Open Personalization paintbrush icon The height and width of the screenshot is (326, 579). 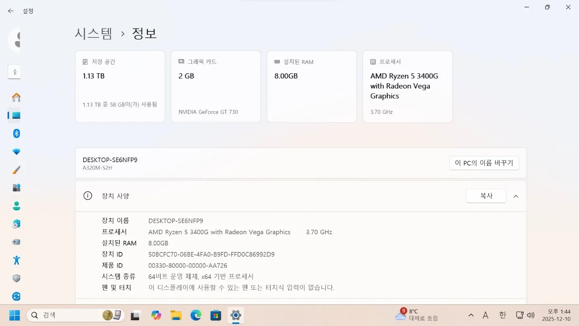pos(16,170)
